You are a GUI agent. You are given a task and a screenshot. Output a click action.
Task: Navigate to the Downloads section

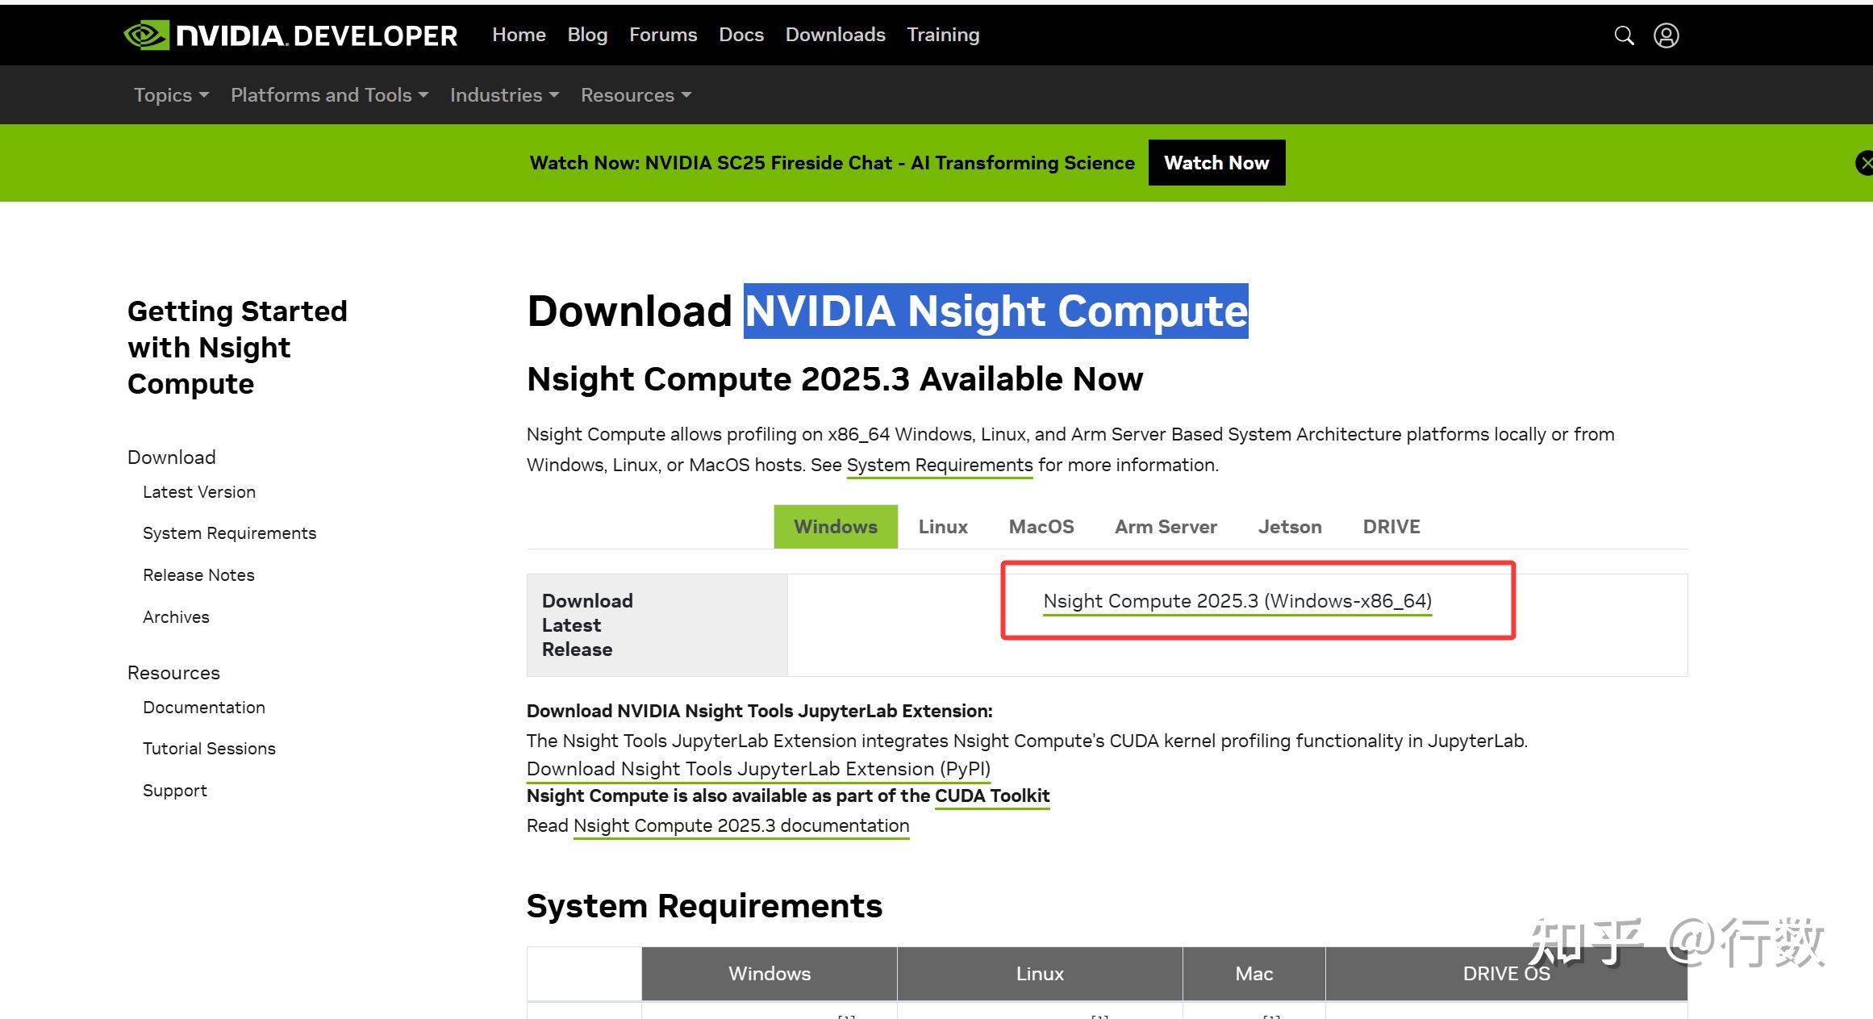[x=835, y=35]
